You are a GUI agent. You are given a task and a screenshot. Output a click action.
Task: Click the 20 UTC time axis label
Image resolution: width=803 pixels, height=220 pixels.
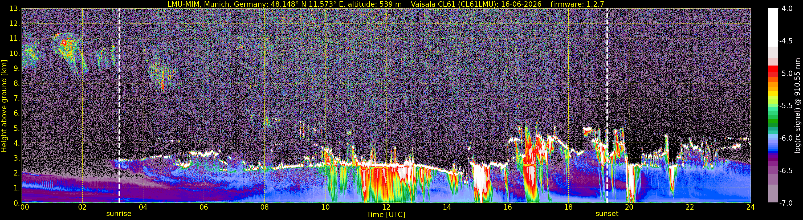click(629, 207)
